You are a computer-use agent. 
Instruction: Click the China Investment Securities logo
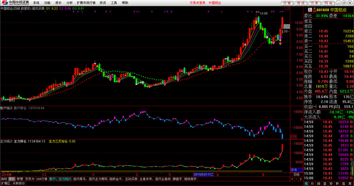15,3
